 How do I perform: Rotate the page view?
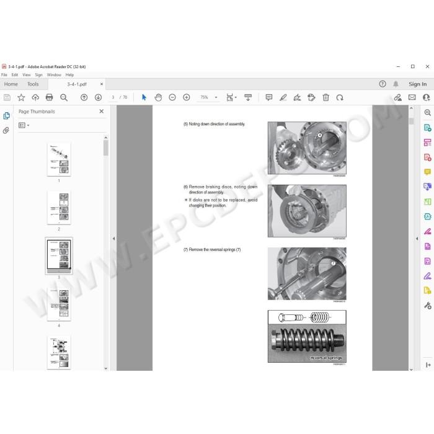tap(340, 97)
